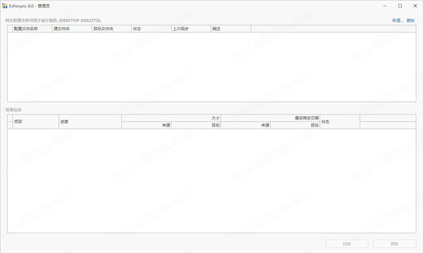
Task: Click the 目标文件夹 column header
Action: (x=111, y=29)
